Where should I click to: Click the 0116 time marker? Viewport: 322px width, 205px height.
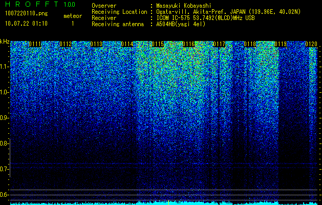[188, 44]
